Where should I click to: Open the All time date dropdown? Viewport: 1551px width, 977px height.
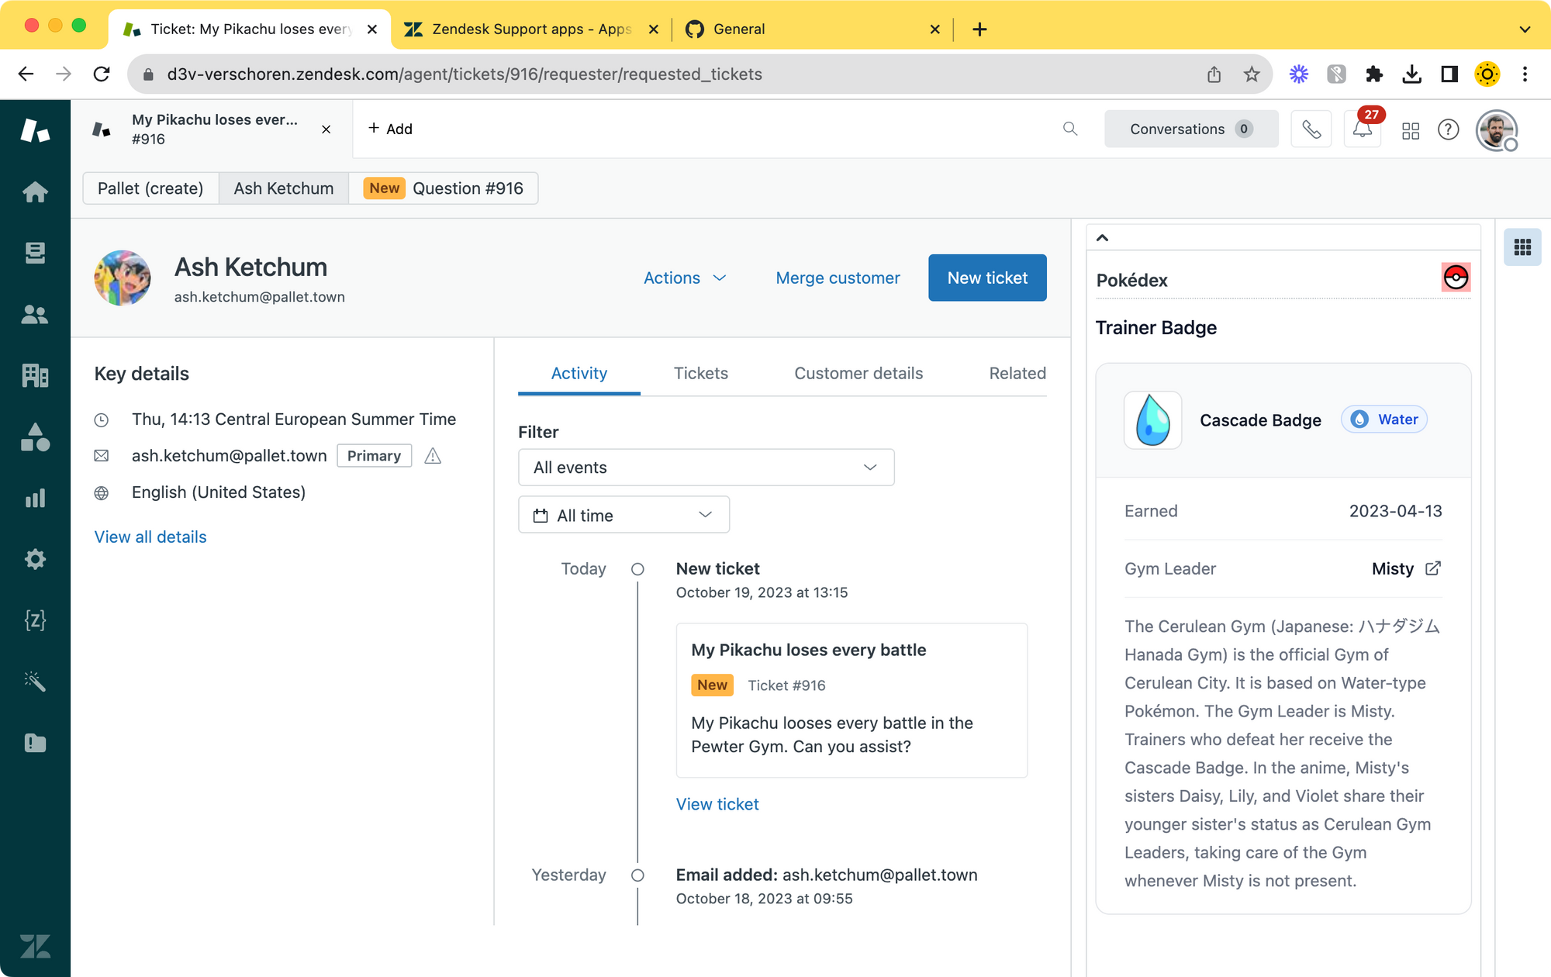(x=624, y=516)
